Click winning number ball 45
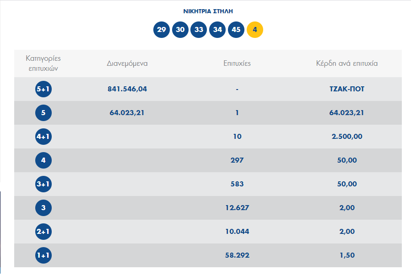The width and height of the screenshot is (411, 275). pyautogui.click(x=236, y=30)
